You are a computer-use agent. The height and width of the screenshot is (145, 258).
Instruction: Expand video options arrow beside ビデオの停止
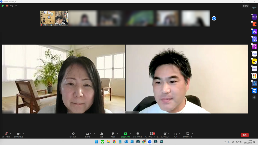tap(24, 134)
